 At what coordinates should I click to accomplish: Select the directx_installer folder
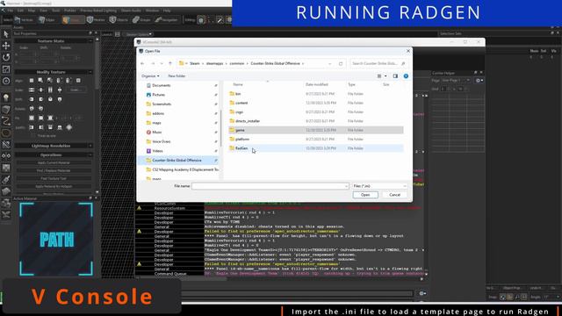pyautogui.click(x=248, y=121)
